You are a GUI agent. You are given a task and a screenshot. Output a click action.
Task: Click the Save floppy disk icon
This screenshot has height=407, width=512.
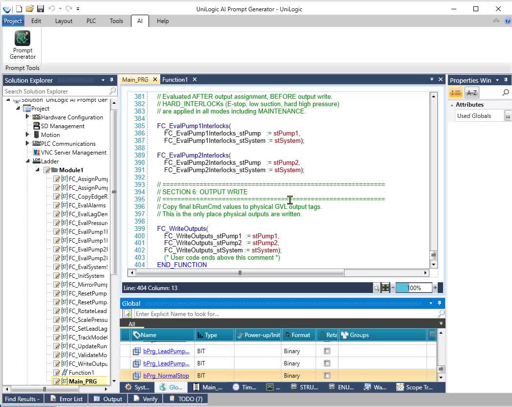click(x=40, y=9)
